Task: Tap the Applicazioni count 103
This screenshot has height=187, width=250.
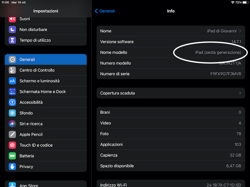Action: click(238, 144)
